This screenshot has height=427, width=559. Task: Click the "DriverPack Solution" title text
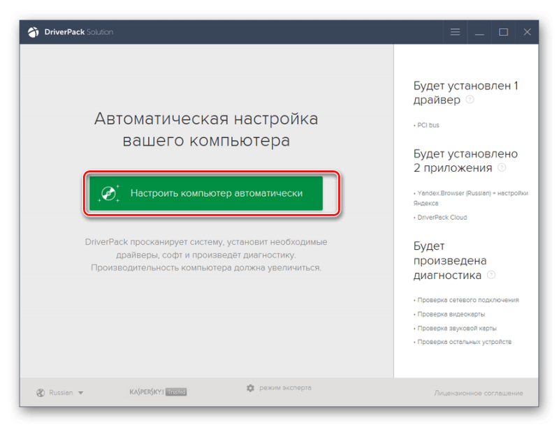[79, 32]
